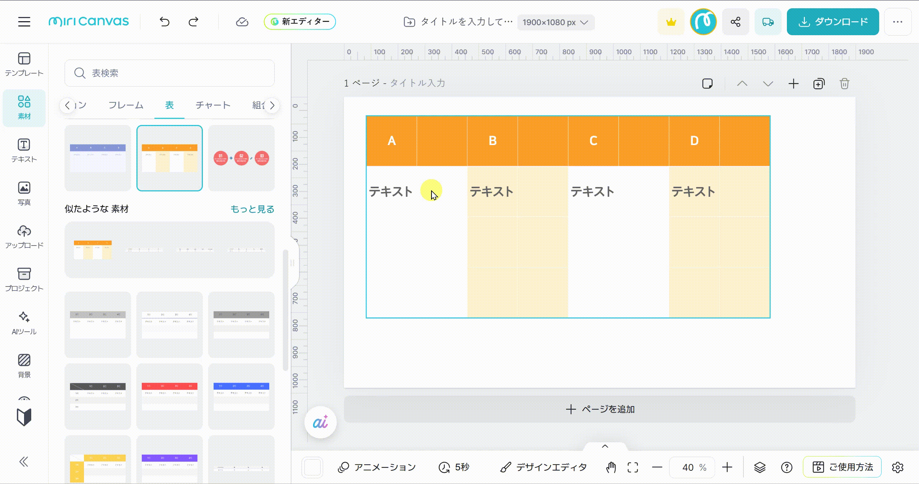Toggle fullscreen view icon
The height and width of the screenshot is (484, 919).
[x=633, y=467]
